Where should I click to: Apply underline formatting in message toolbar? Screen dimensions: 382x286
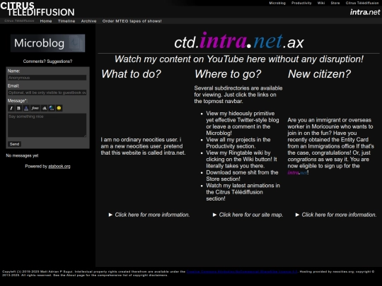(x=26, y=108)
